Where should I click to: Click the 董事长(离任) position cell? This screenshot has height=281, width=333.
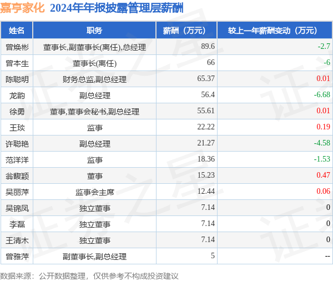tap(94, 63)
